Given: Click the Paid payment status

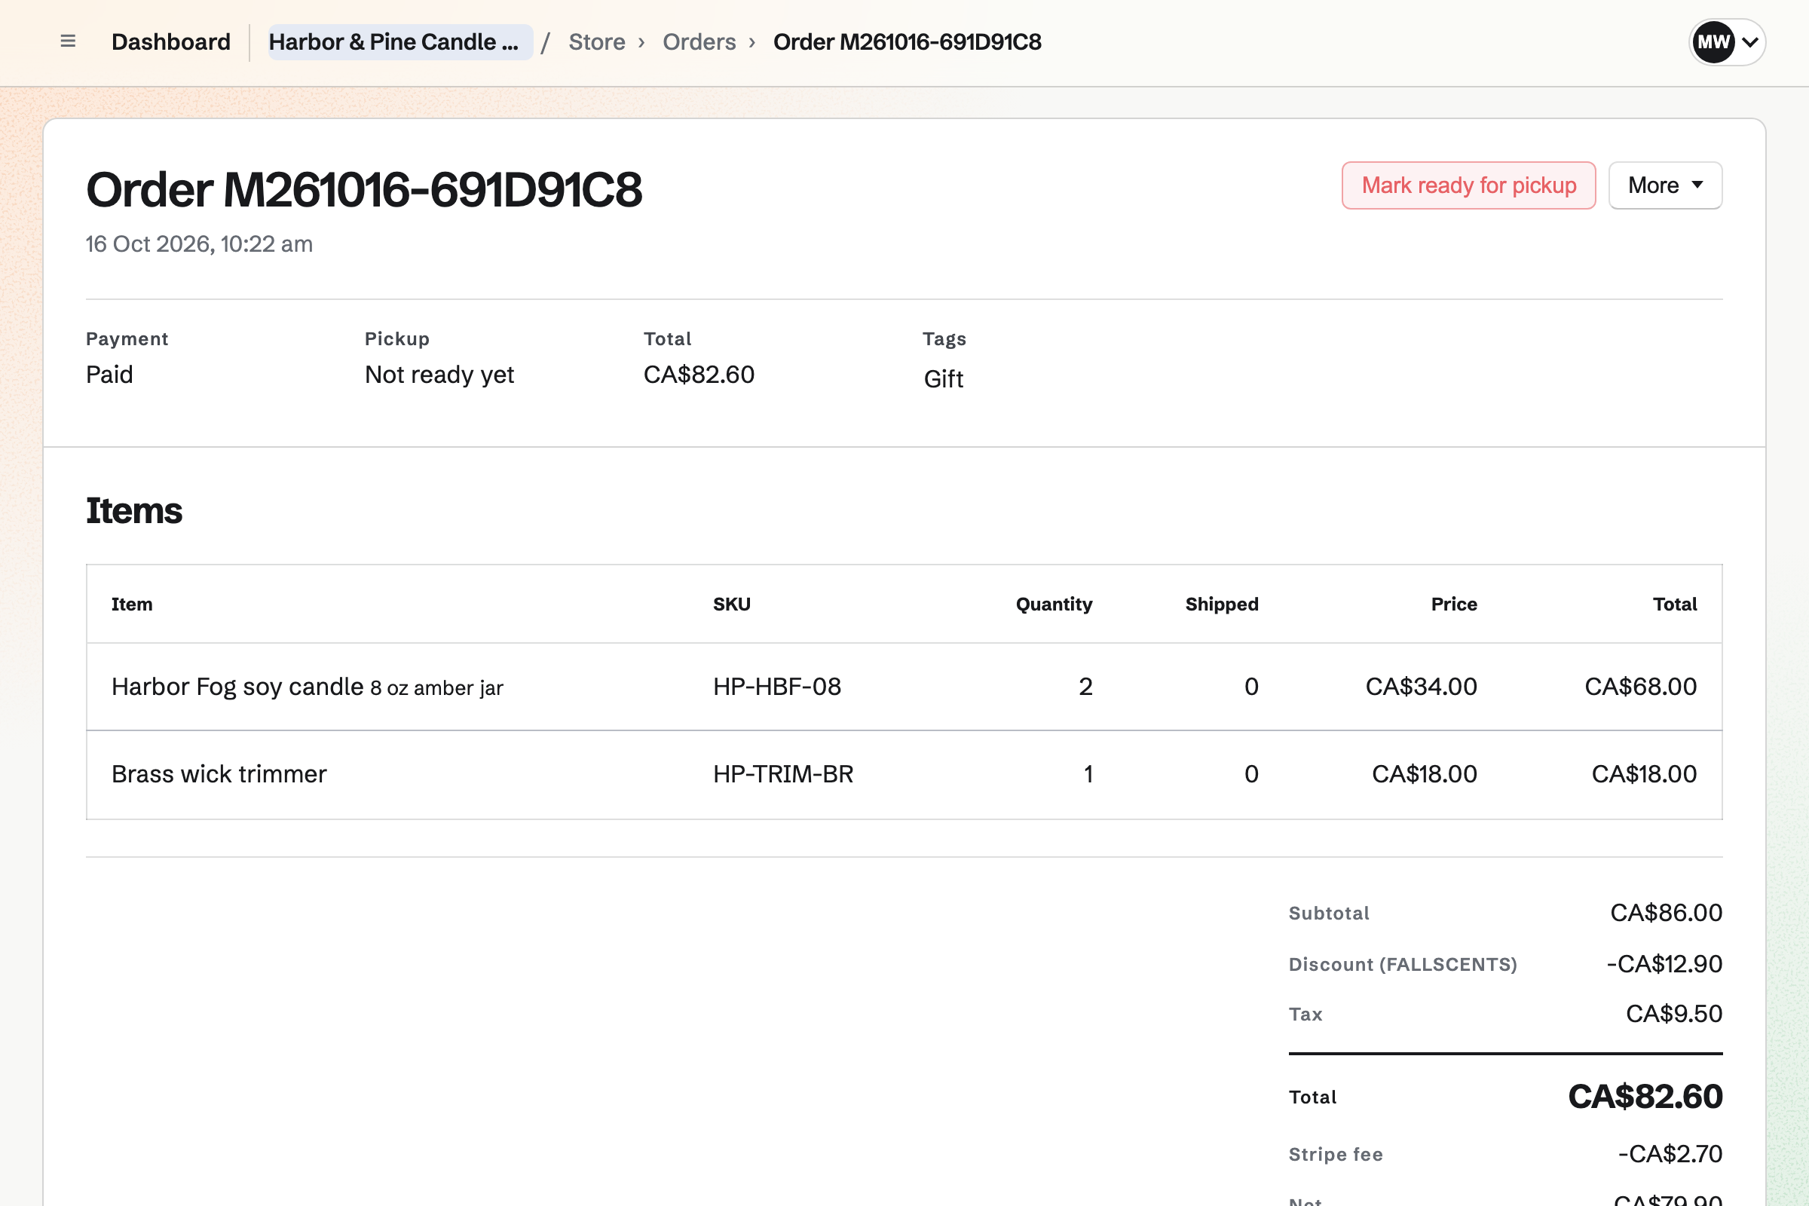Looking at the screenshot, I should (x=109, y=375).
